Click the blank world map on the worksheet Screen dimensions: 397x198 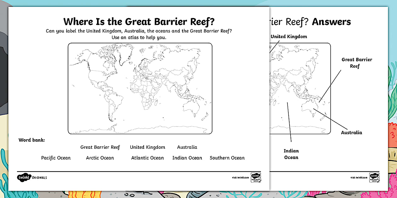click(140, 88)
